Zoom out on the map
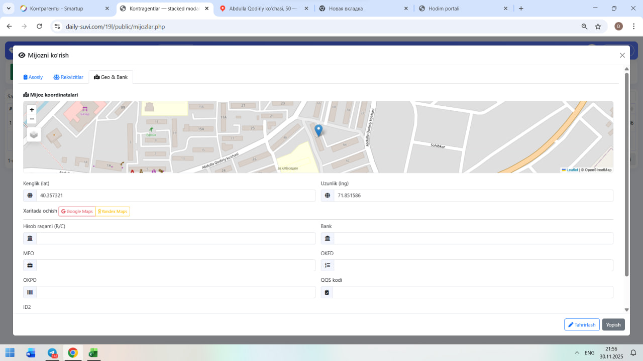 point(32,119)
